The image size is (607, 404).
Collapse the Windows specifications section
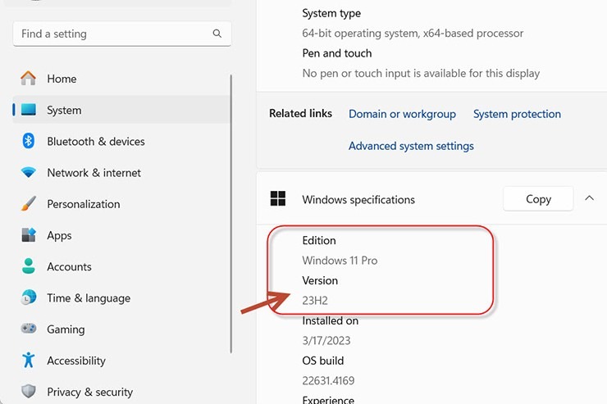tap(589, 198)
